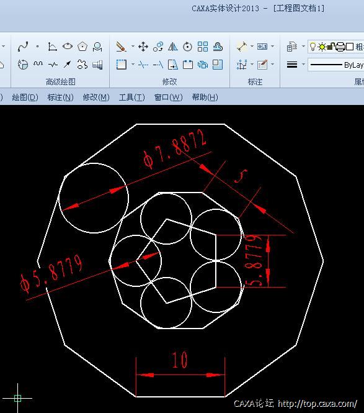Image resolution: width=364 pixels, height=413 pixels.
Task: Click the layer manager icon
Action: pos(292,47)
